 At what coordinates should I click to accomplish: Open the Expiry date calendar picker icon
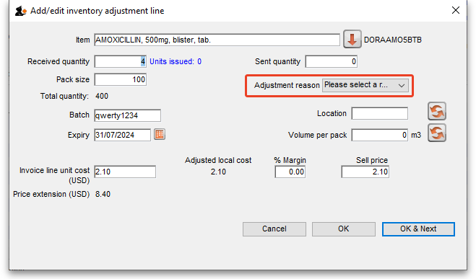(160, 134)
